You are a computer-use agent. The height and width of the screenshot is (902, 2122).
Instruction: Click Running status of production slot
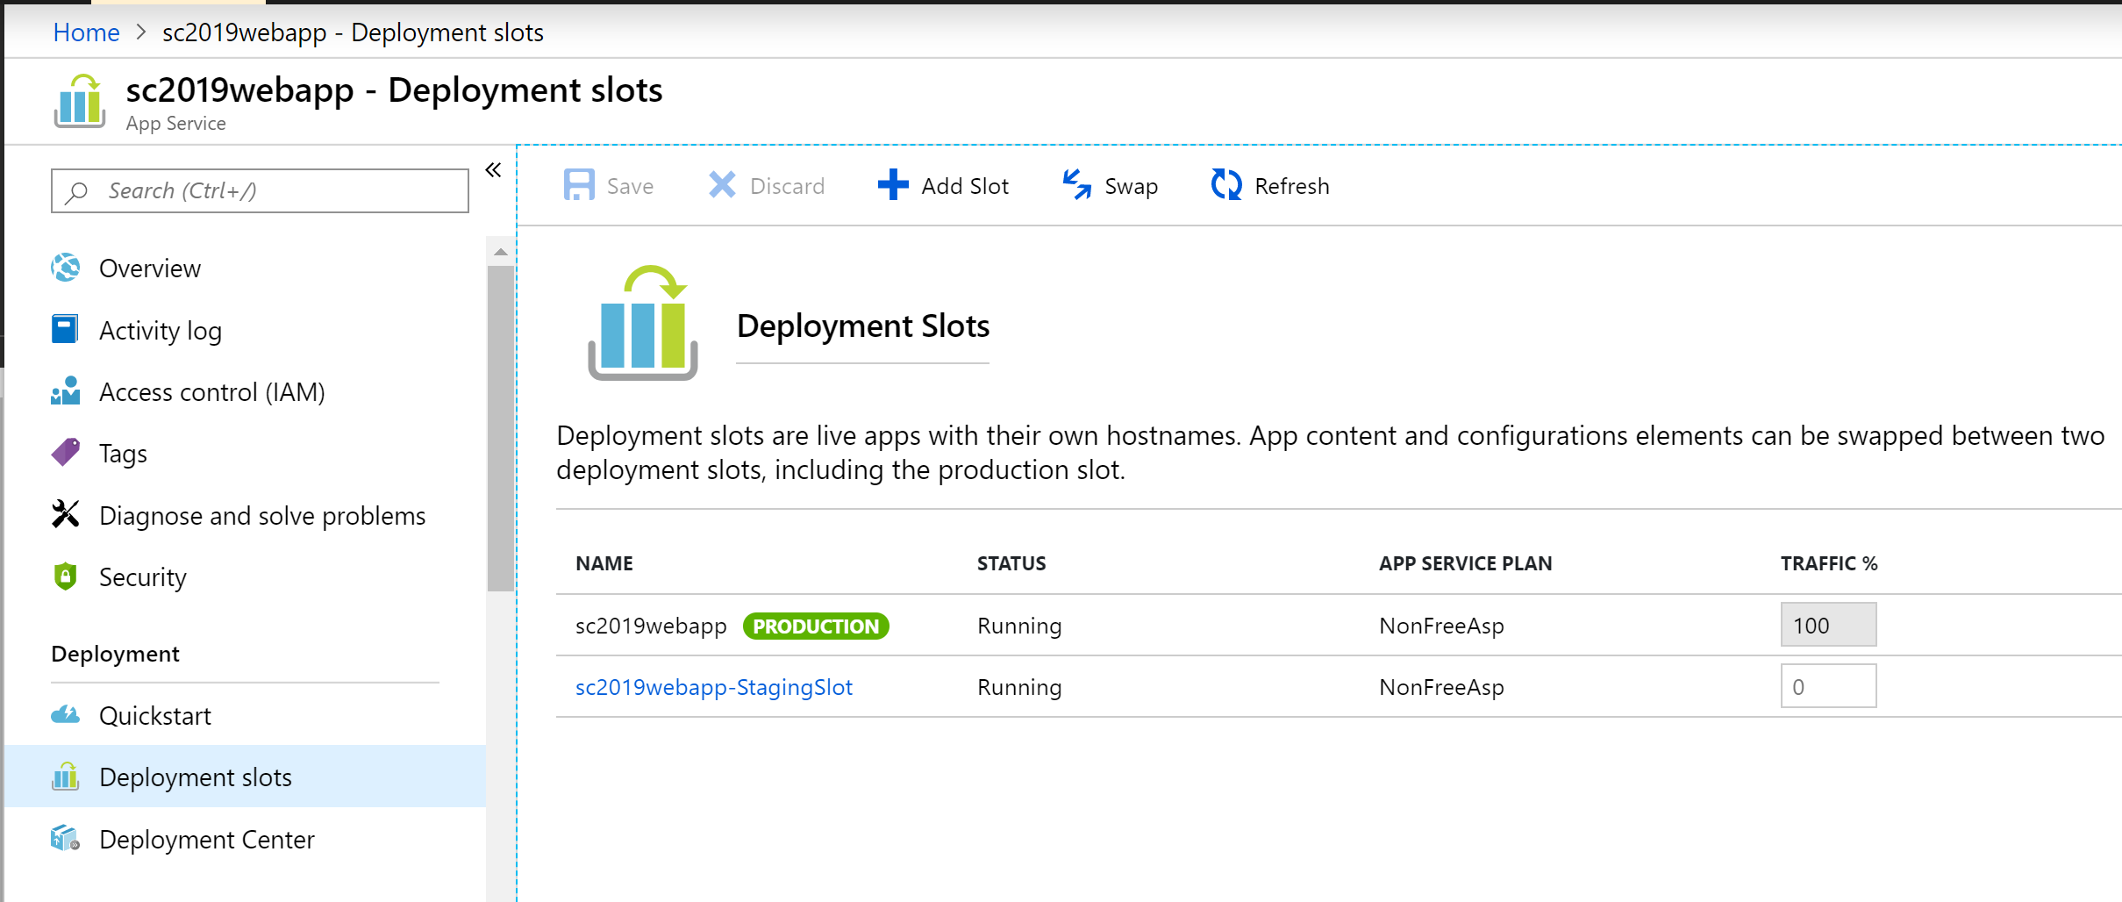[x=1019, y=626]
